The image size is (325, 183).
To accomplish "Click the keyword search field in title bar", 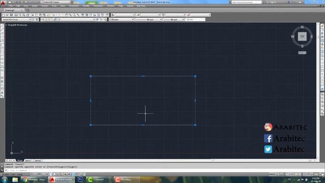I will coord(246,2).
